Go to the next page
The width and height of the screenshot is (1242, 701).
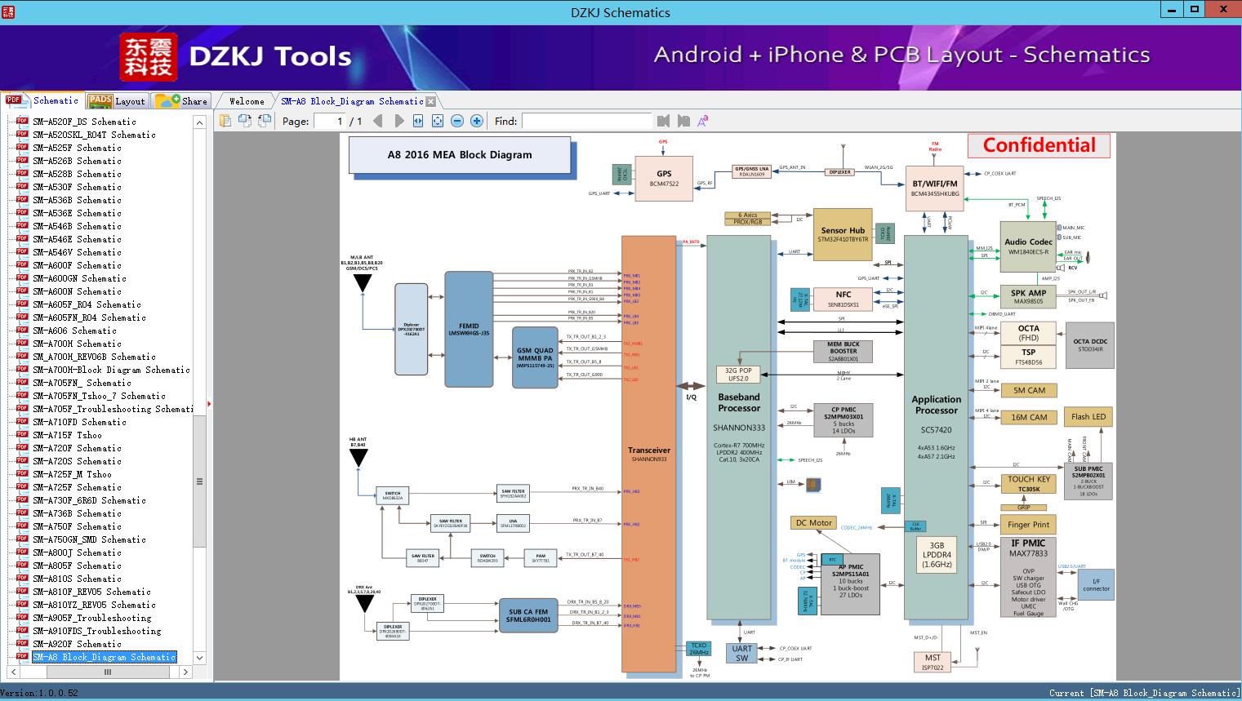coord(398,121)
